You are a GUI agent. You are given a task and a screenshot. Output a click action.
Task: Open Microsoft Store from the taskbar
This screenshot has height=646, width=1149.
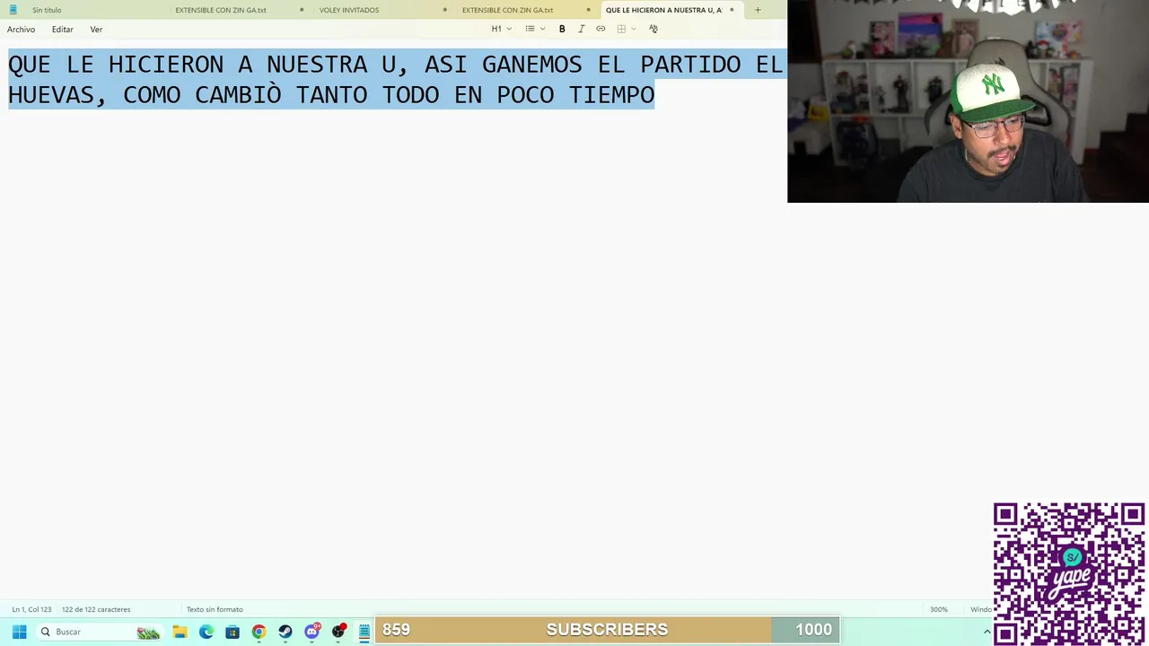pos(232,632)
